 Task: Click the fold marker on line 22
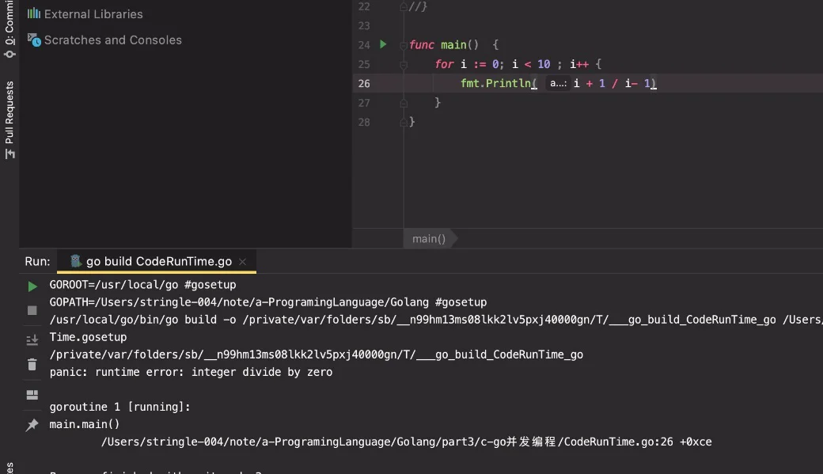(404, 7)
